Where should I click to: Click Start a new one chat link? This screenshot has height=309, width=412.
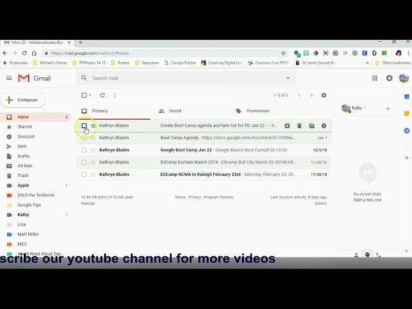point(368,200)
